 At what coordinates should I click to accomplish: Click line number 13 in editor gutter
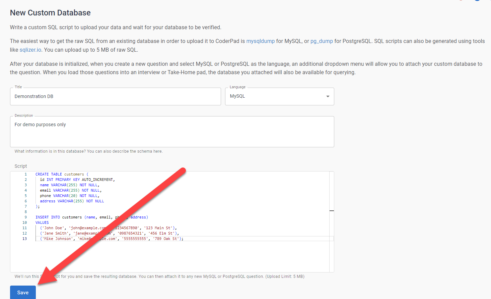tap(24, 239)
